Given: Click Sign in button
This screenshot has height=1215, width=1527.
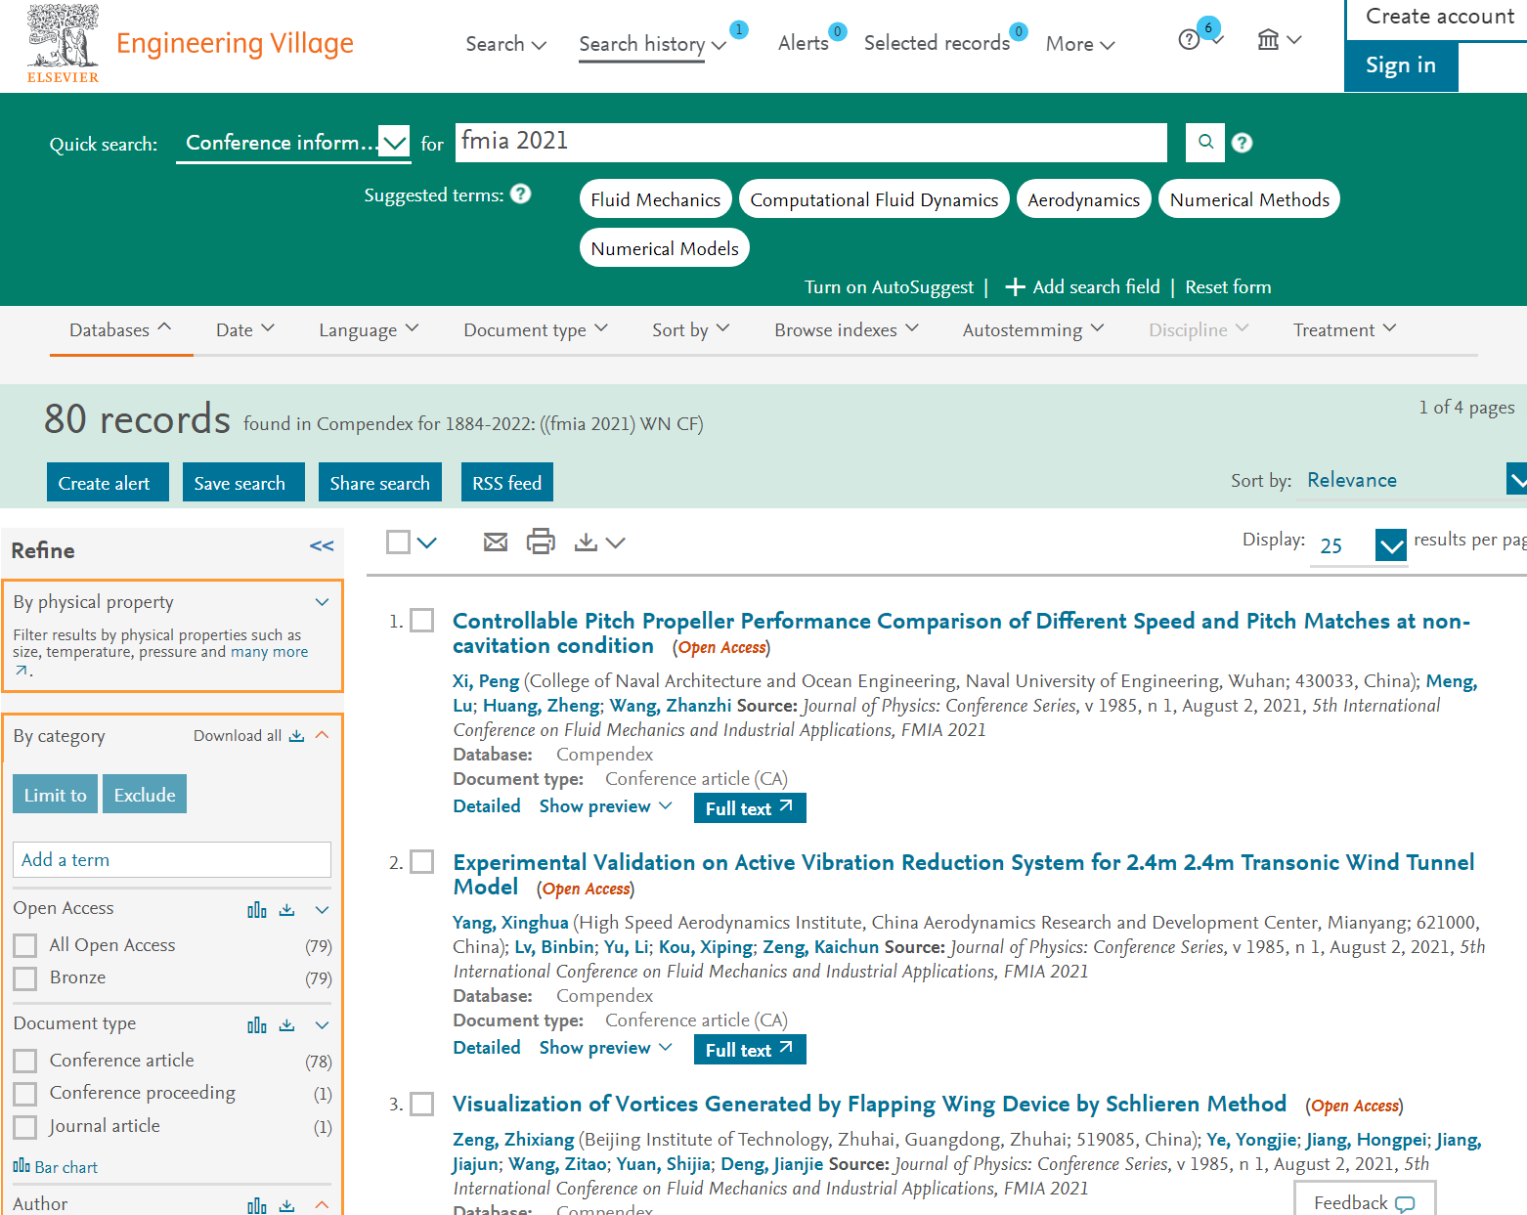Looking at the screenshot, I should coord(1401,66).
